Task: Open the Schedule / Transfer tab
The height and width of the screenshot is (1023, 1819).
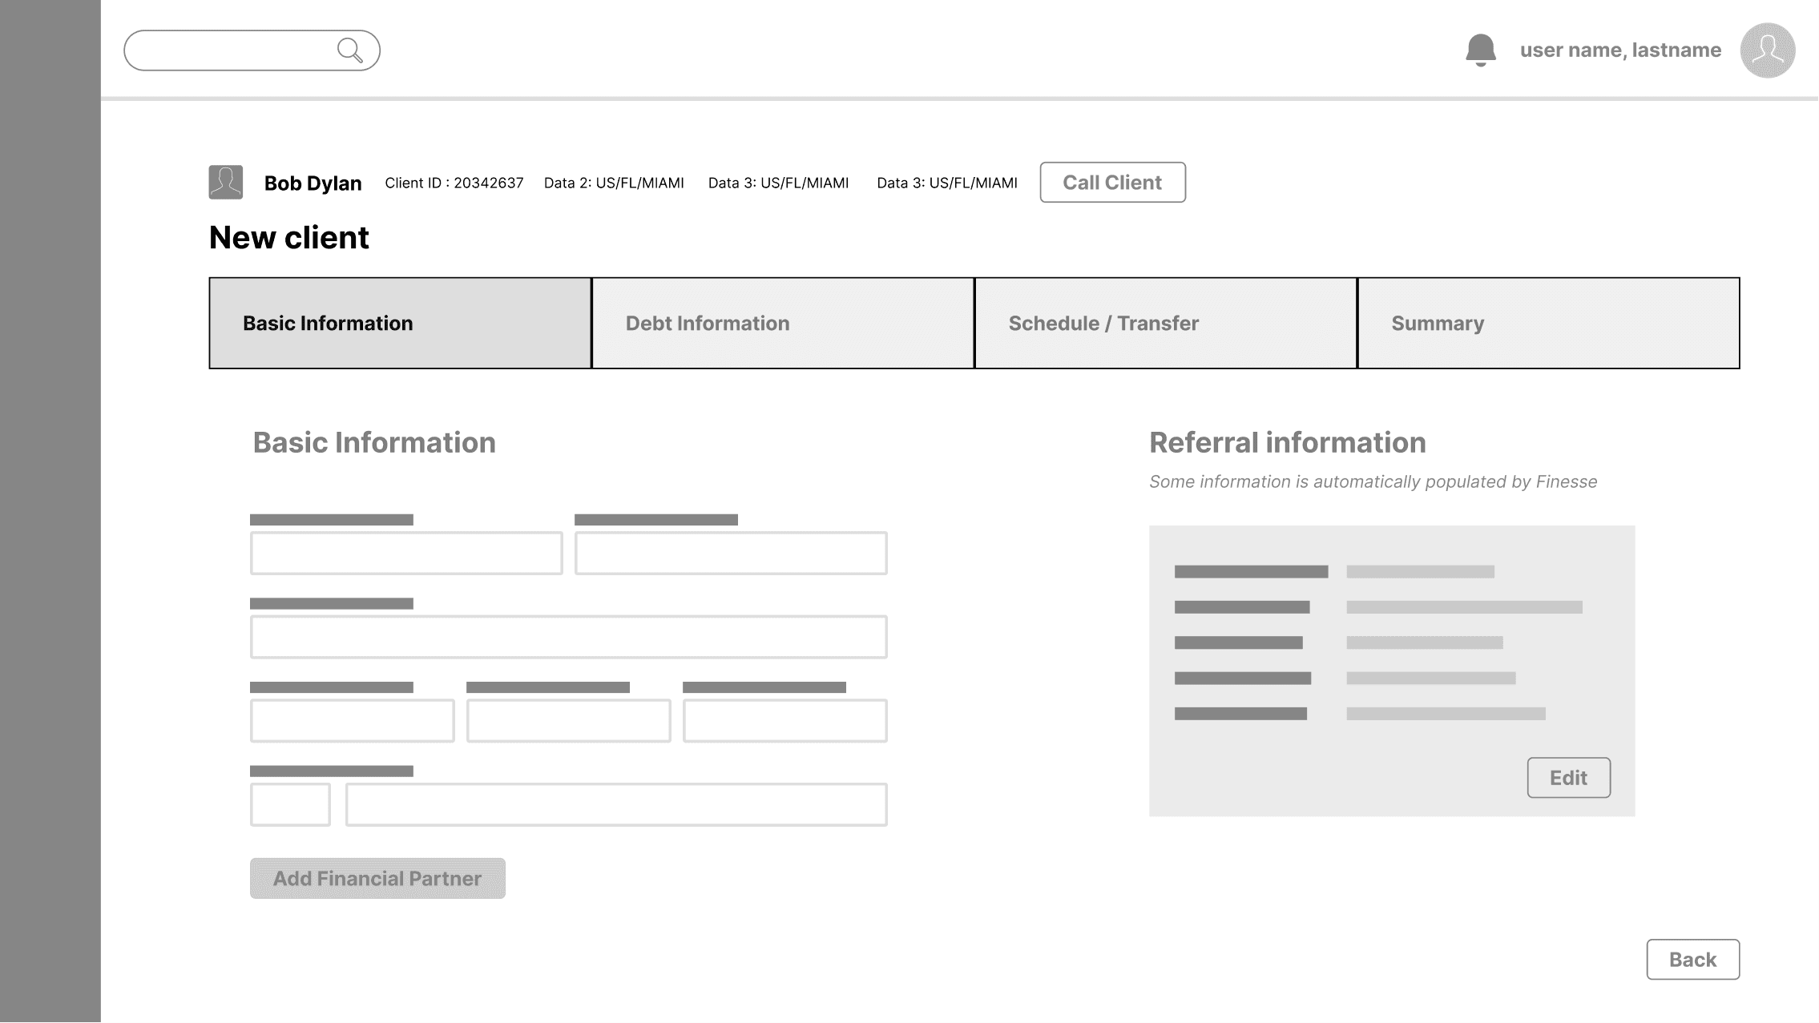Action: (x=1165, y=324)
